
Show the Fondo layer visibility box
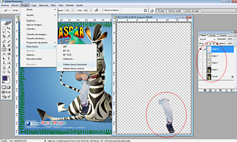pyautogui.click(x=200, y=76)
